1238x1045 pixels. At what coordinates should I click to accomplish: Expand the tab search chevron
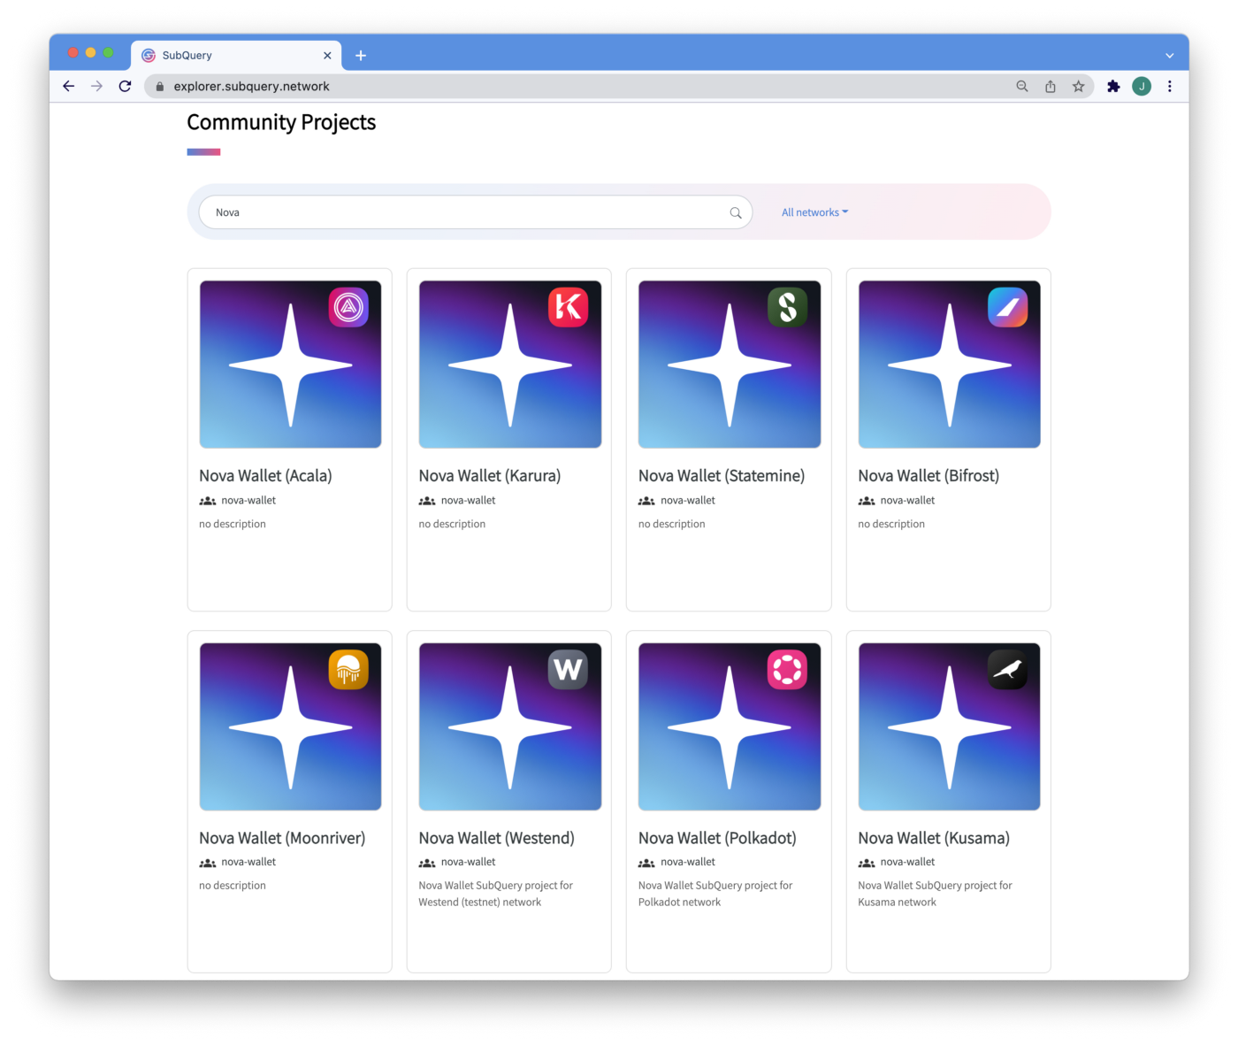[x=1169, y=55]
